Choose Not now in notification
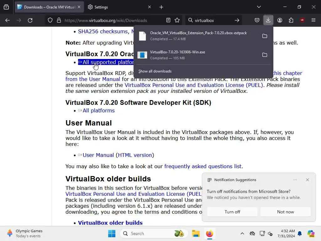Viewport: 321px width, 241px height. 285,212
